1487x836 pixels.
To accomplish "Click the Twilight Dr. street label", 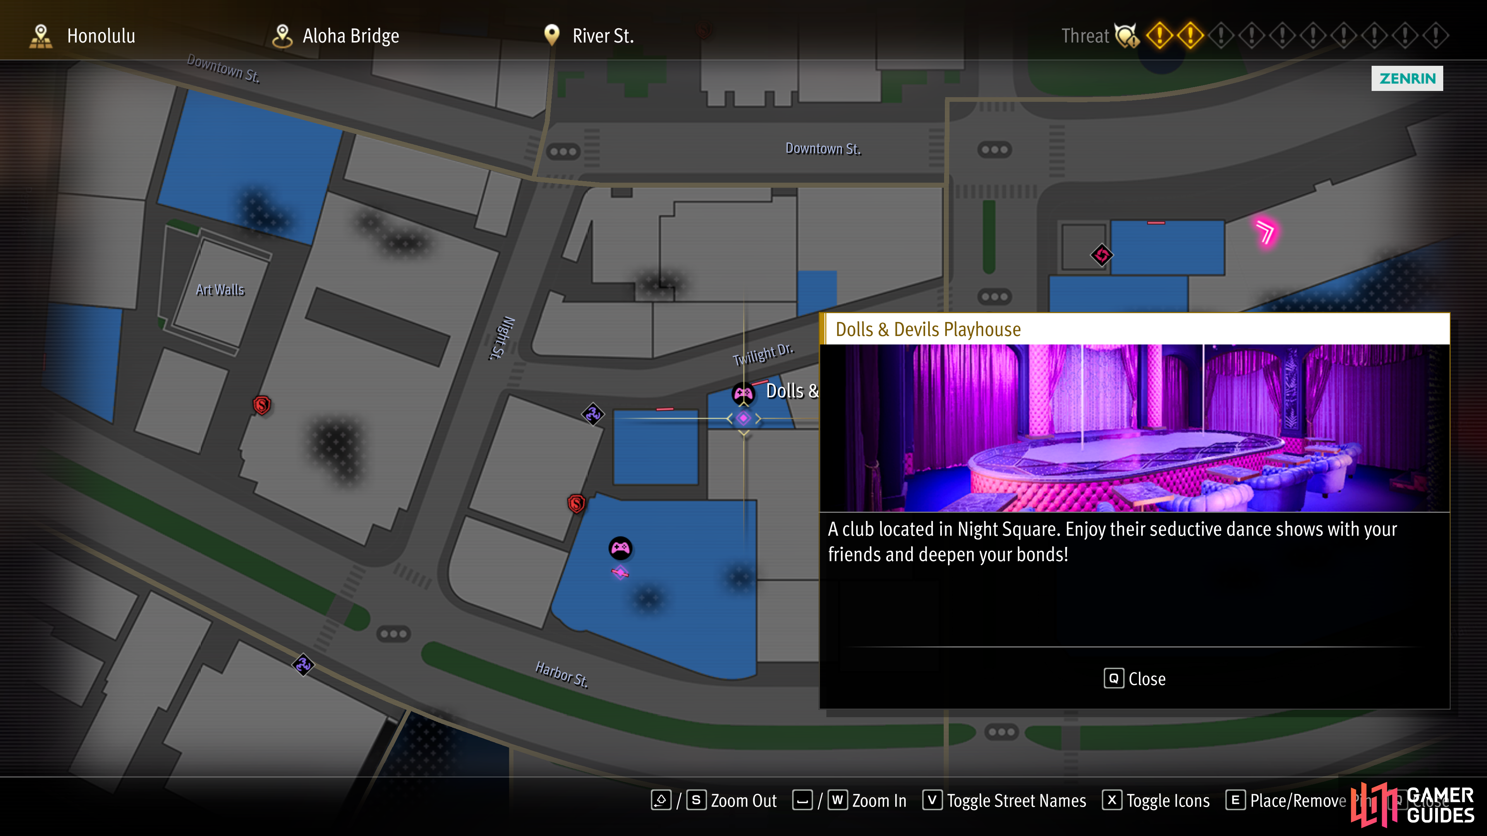I will pos(763,354).
